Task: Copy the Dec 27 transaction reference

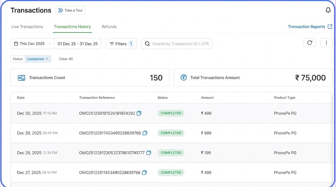Action: tap(144, 173)
